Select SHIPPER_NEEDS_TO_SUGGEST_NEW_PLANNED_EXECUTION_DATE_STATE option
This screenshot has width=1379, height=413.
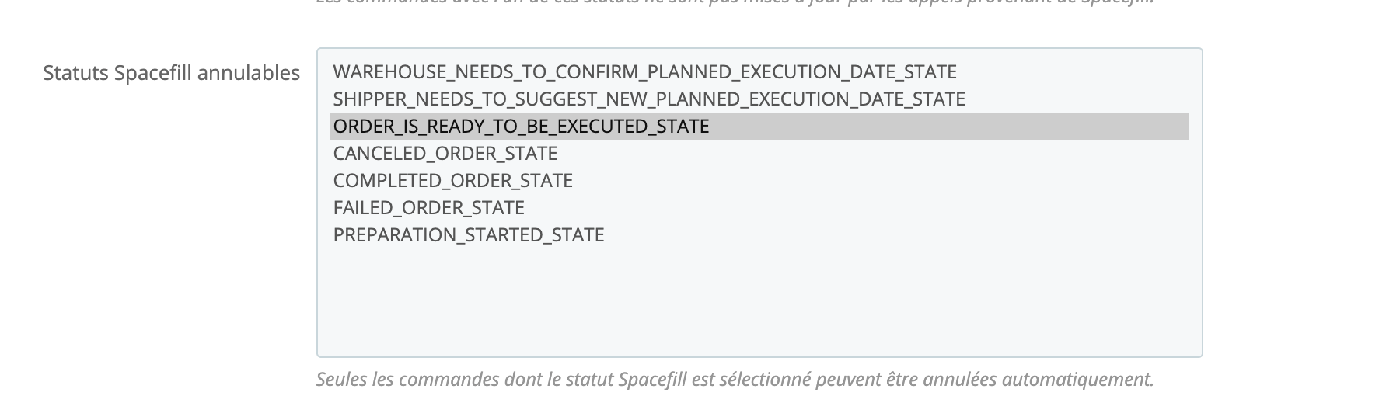[648, 99]
